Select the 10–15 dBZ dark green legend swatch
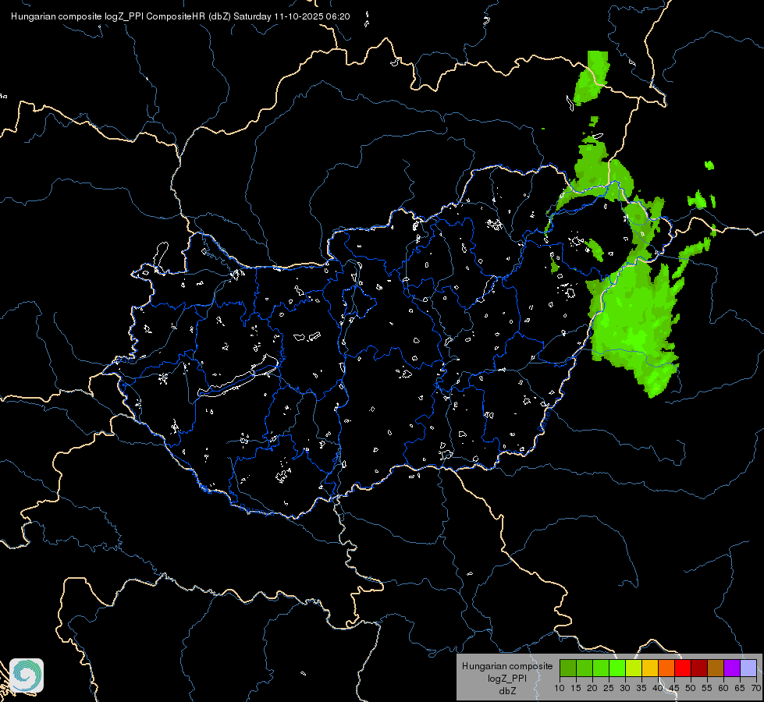This screenshot has height=702, width=764. 568,668
